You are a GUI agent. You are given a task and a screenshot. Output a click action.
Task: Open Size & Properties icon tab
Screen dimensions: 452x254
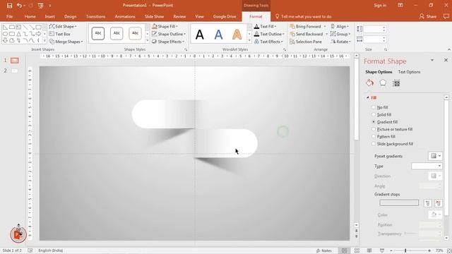tap(396, 83)
